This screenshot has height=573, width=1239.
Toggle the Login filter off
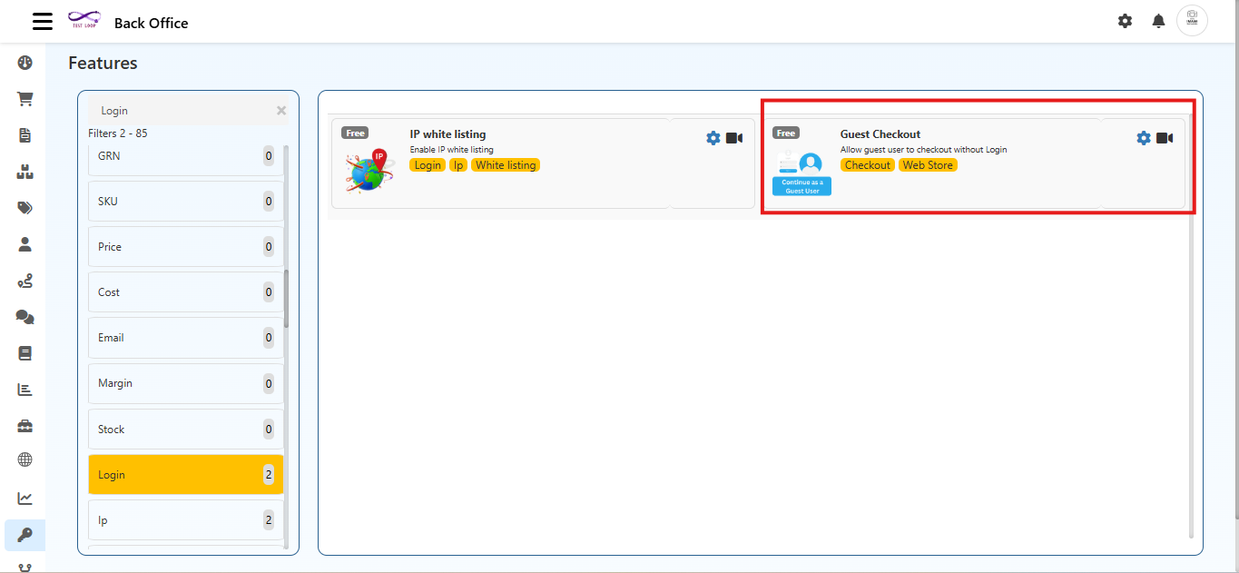click(185, 474)
